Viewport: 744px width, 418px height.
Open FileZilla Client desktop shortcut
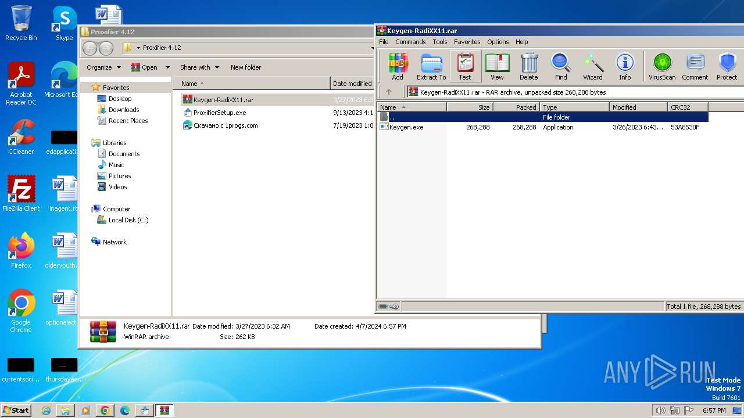click(x=21, y=194)
